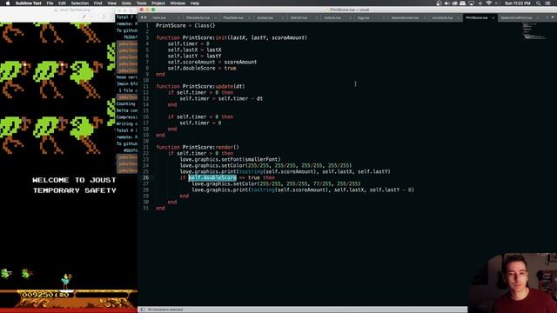Viewport: 557px width, 313px height.
Task: Open the Tools menu
Action: coord(141,3)
